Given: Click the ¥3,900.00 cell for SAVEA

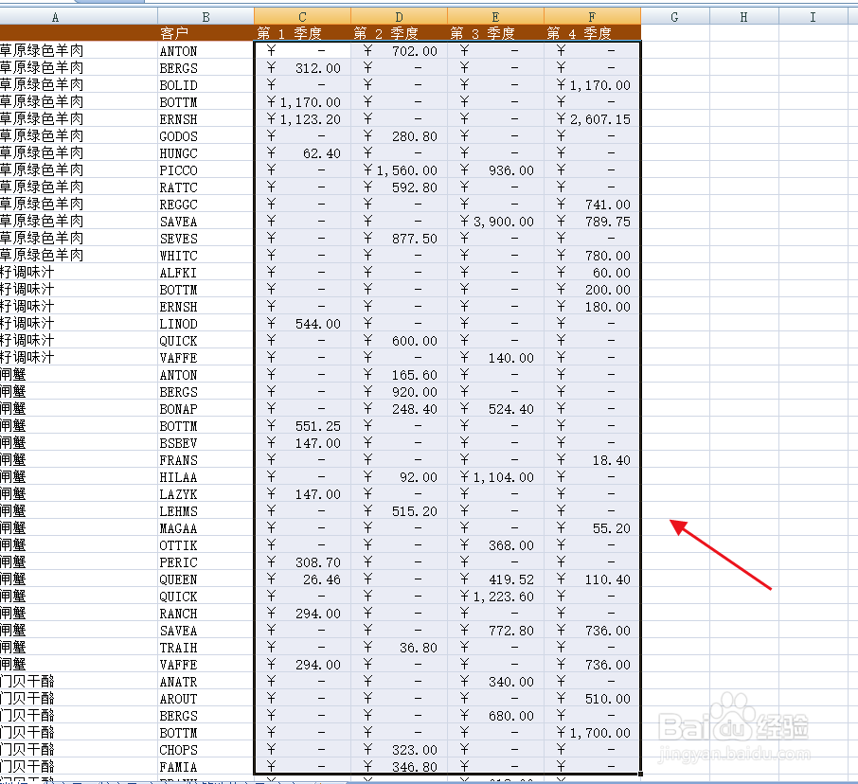Looking at the screenshot, I should [495, 221].
